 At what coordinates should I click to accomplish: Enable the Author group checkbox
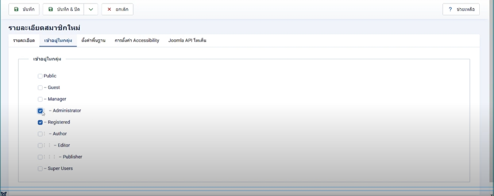point(40,134)
